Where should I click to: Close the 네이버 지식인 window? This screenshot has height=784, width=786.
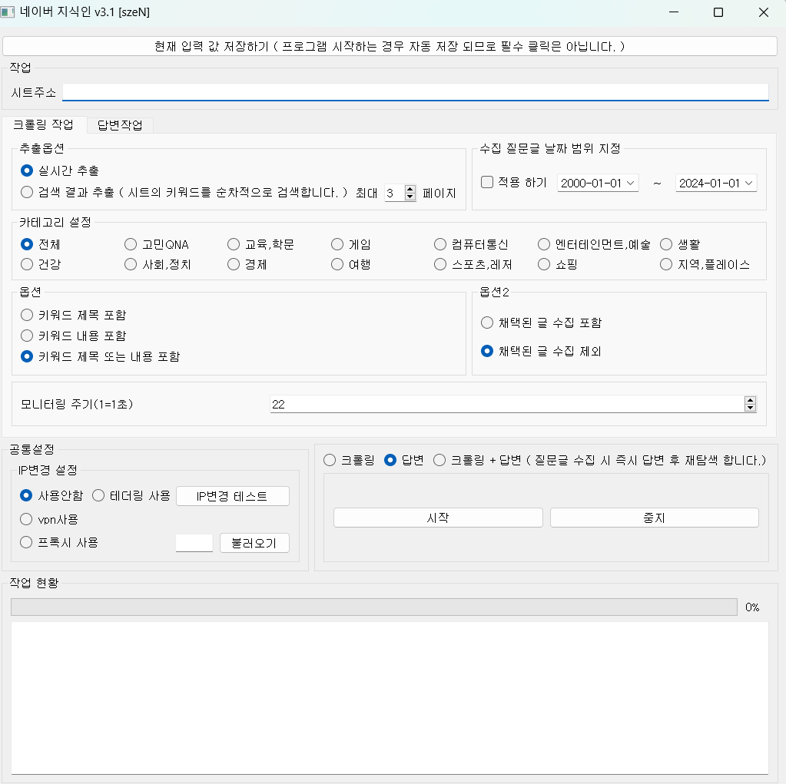(x=764, y=12)
